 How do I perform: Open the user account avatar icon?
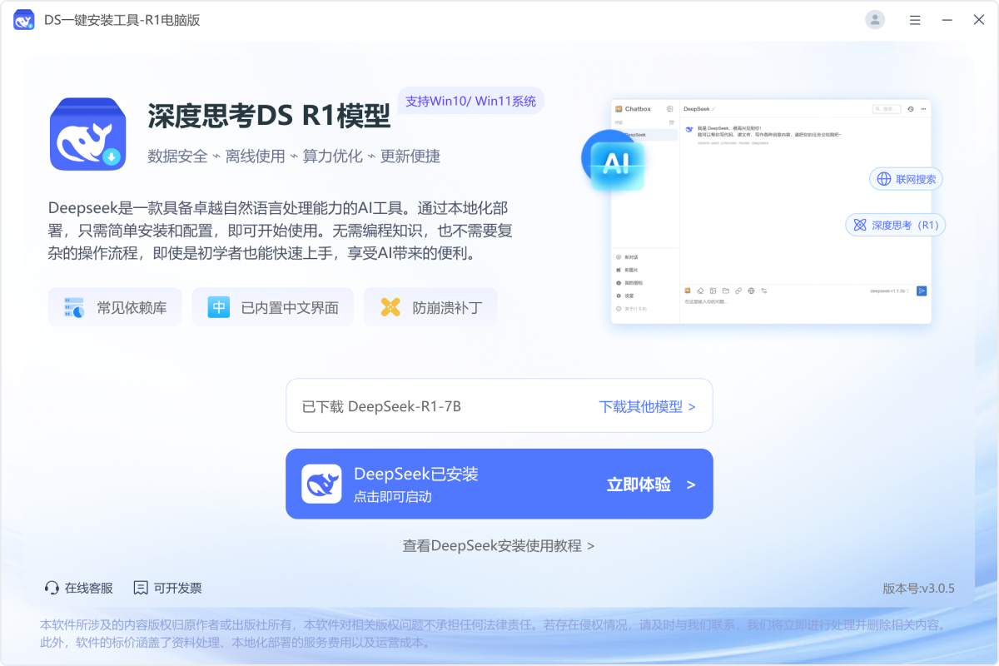click(875, 19)
